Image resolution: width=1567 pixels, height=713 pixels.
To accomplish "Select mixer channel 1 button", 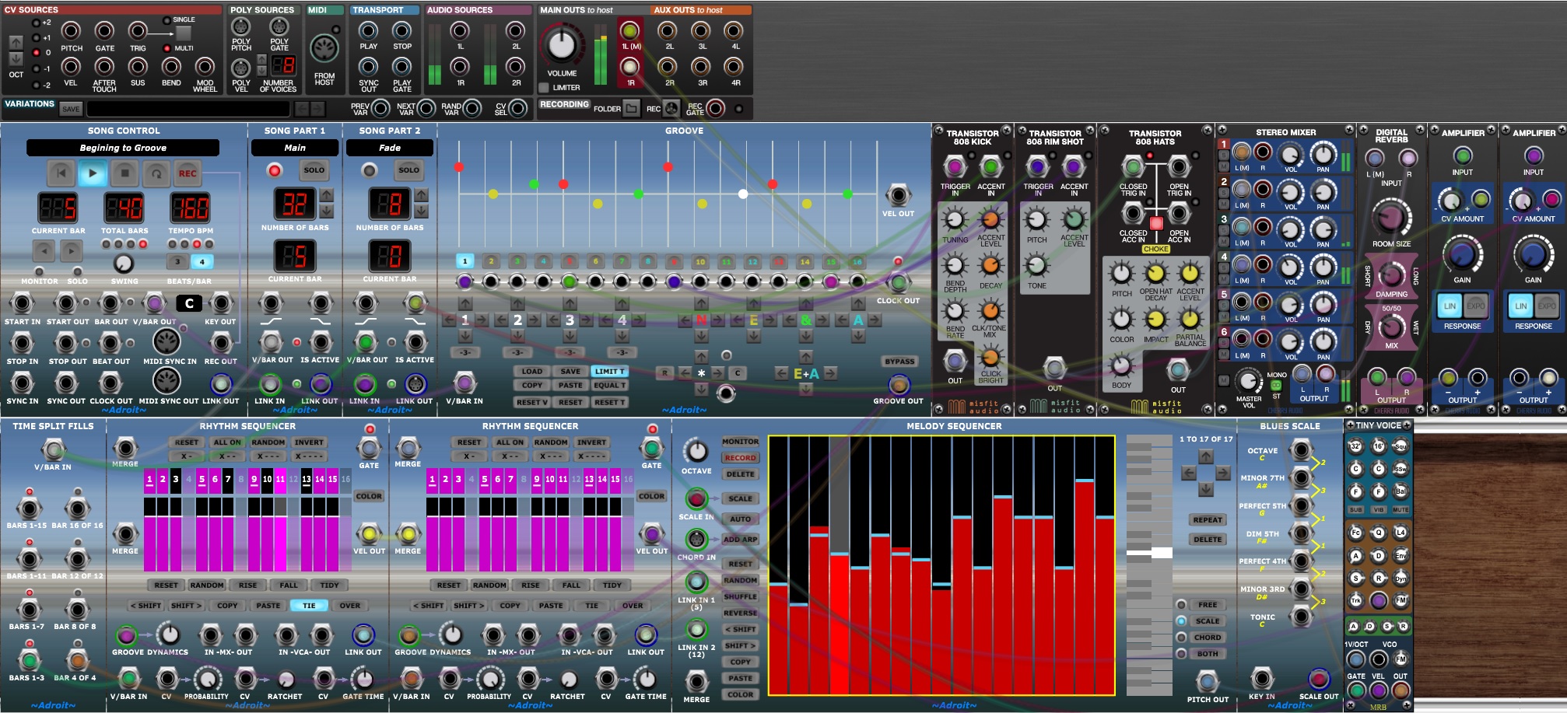I will (1224, 145).
